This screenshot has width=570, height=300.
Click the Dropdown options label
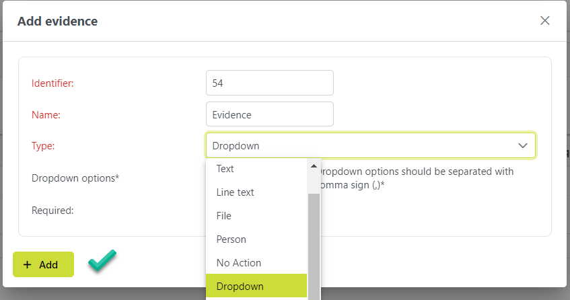(x=75, y=179)
